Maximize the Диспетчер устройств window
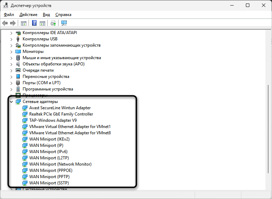Screen dimensions: 272x199 tap(248, 5)
